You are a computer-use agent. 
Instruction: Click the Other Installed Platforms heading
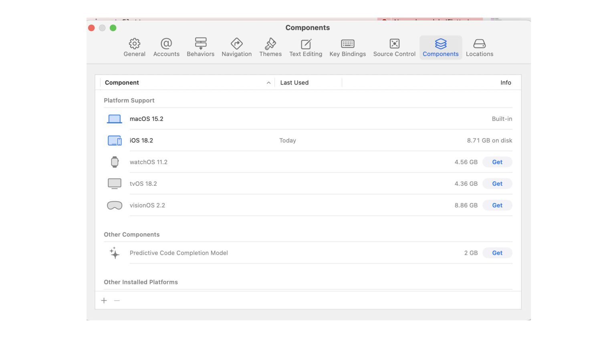point(141,282)
